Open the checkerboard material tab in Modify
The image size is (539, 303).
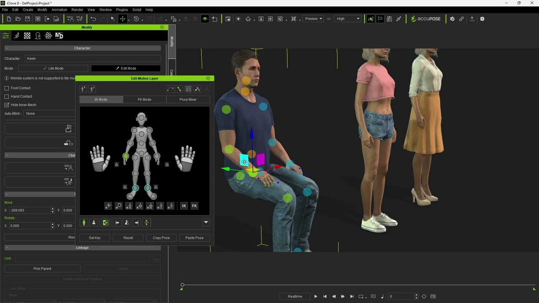[x=27, y=36]
